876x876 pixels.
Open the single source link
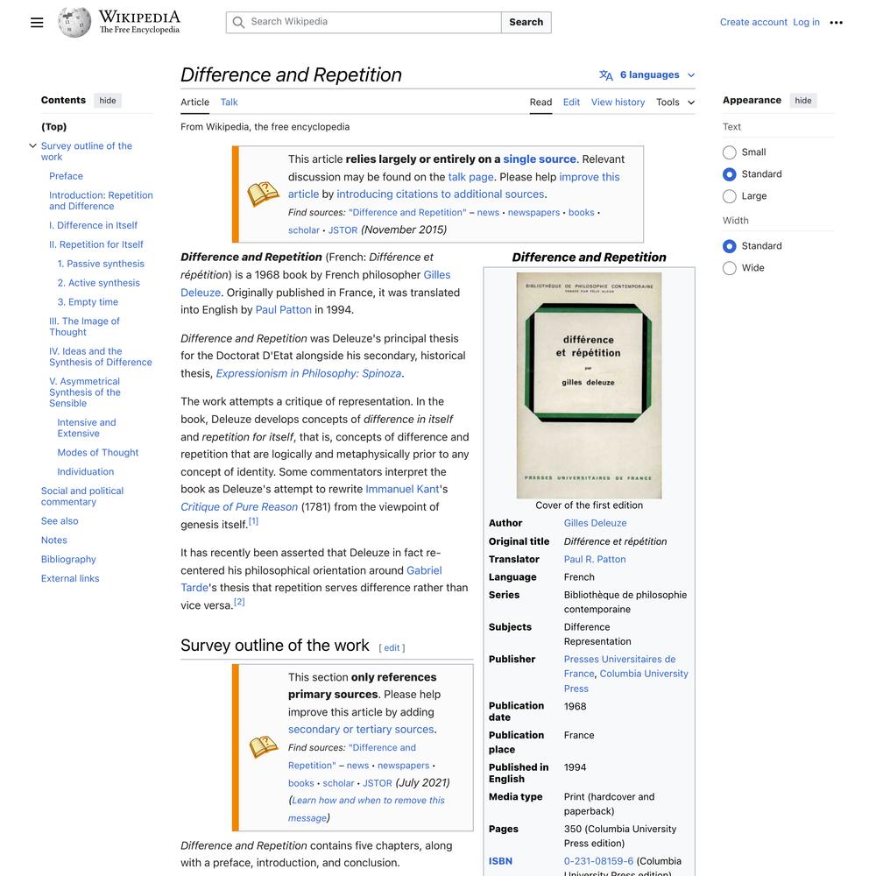pos(539,159)
